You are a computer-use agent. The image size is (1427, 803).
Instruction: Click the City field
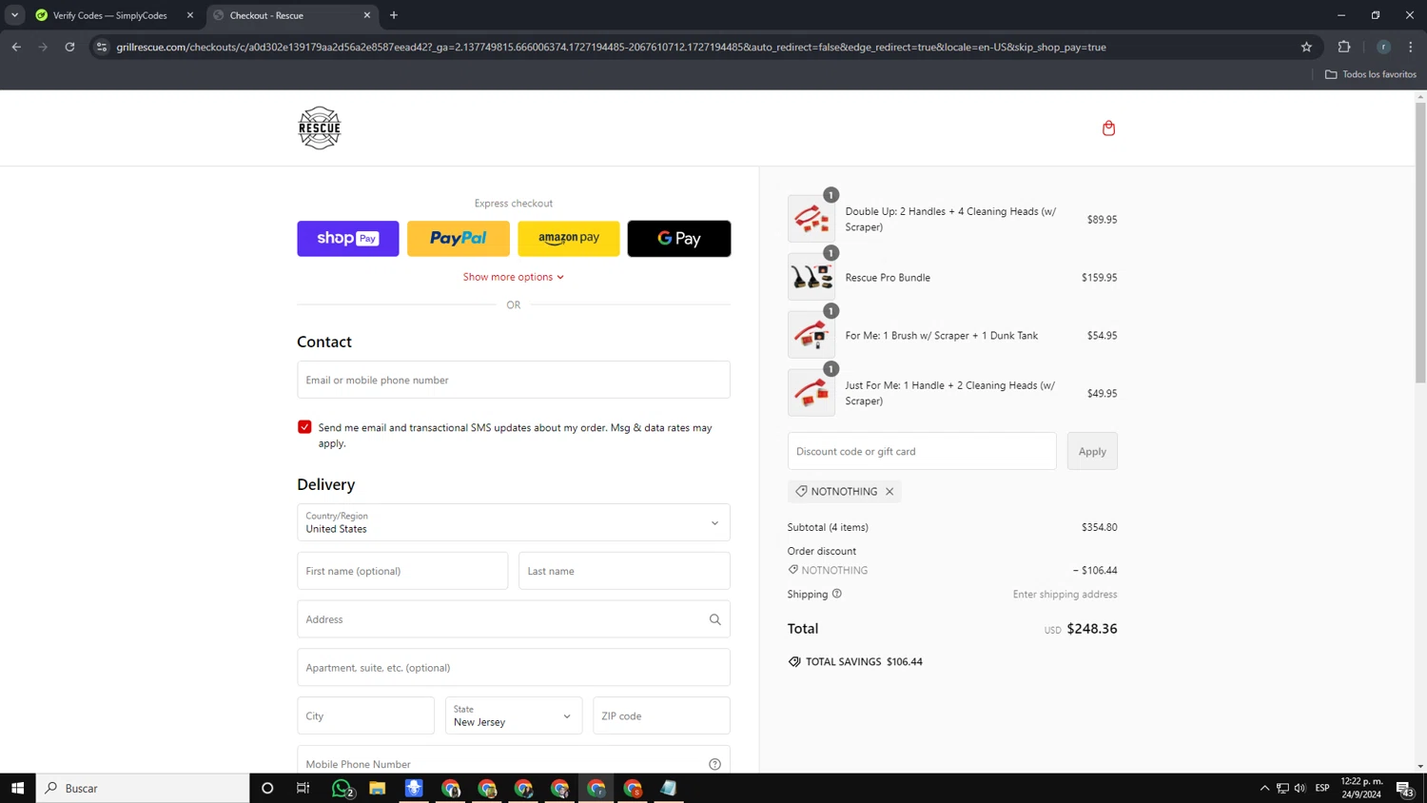point(366,715)
